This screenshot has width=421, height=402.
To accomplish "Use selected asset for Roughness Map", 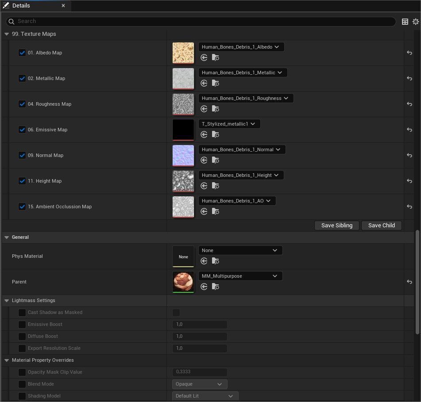I will coord(204,109).
